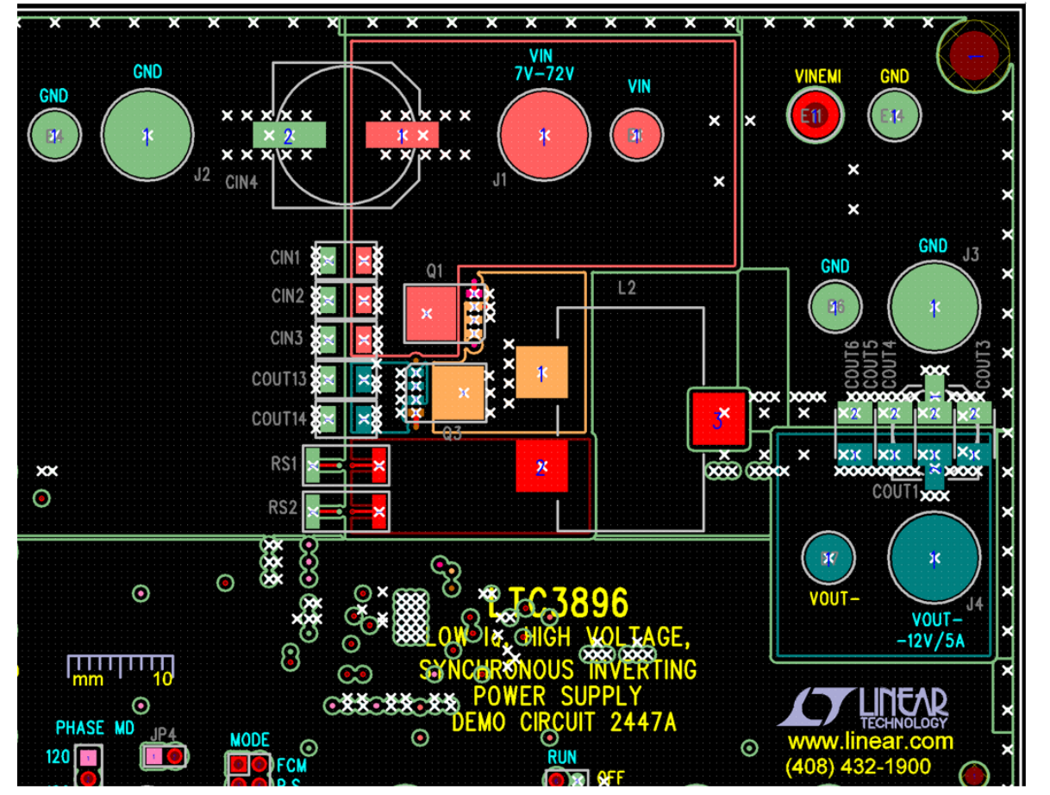Click the COUT13 teal right pad
The width and height of the screenshot is (1050, 795).
click(364, 378)
